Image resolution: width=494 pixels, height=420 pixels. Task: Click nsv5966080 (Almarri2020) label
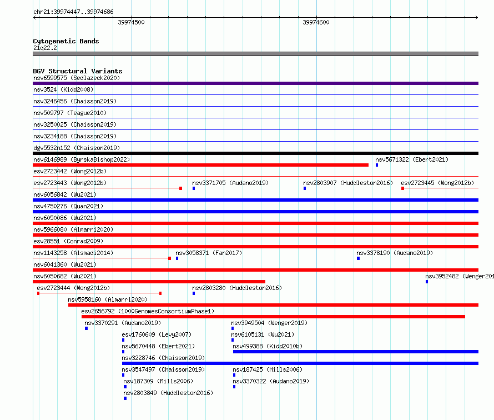pos(73,229)
